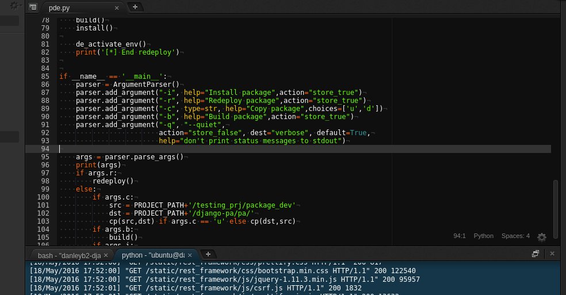Click line number 100 in the gutter
Screen dimensions: 566x295
tap(43, 197)
